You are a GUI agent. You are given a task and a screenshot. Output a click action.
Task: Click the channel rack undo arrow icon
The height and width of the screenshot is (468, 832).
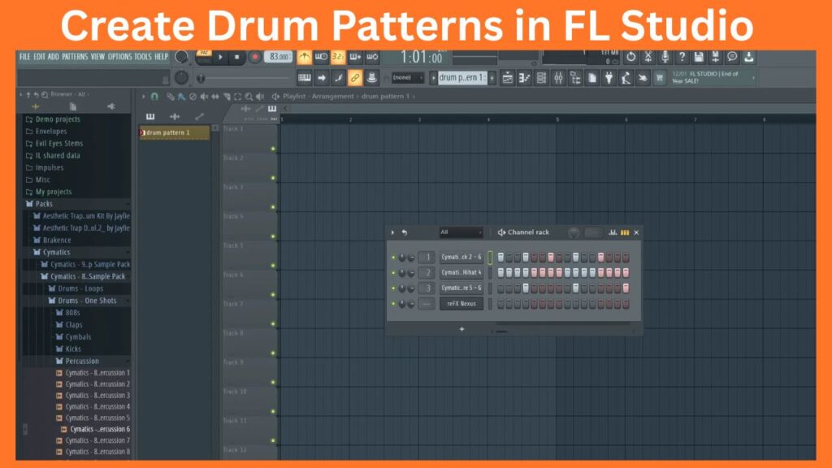405,232
